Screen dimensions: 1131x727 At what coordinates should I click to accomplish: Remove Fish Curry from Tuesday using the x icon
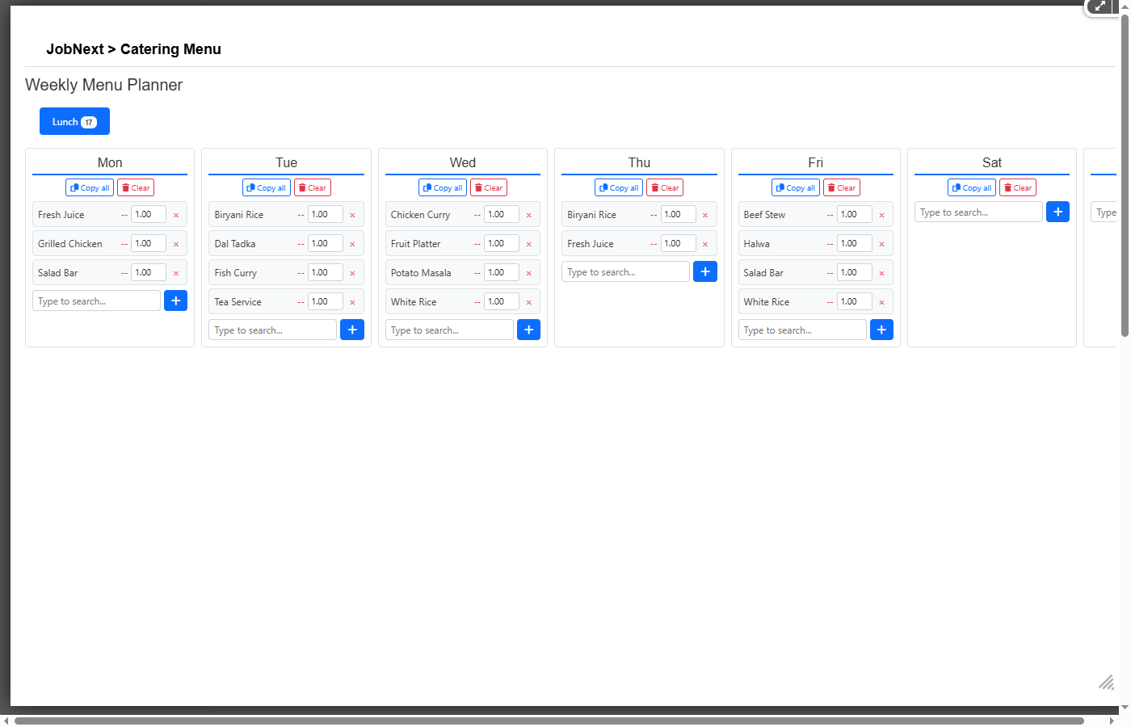pyautogui.click(x=352, y=272)
